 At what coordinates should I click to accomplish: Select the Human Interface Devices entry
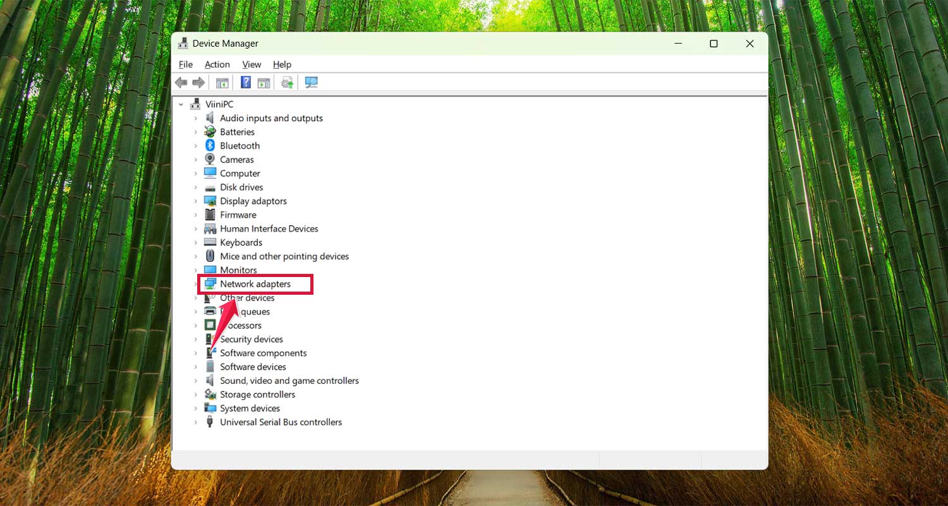[x=269, y=228]
